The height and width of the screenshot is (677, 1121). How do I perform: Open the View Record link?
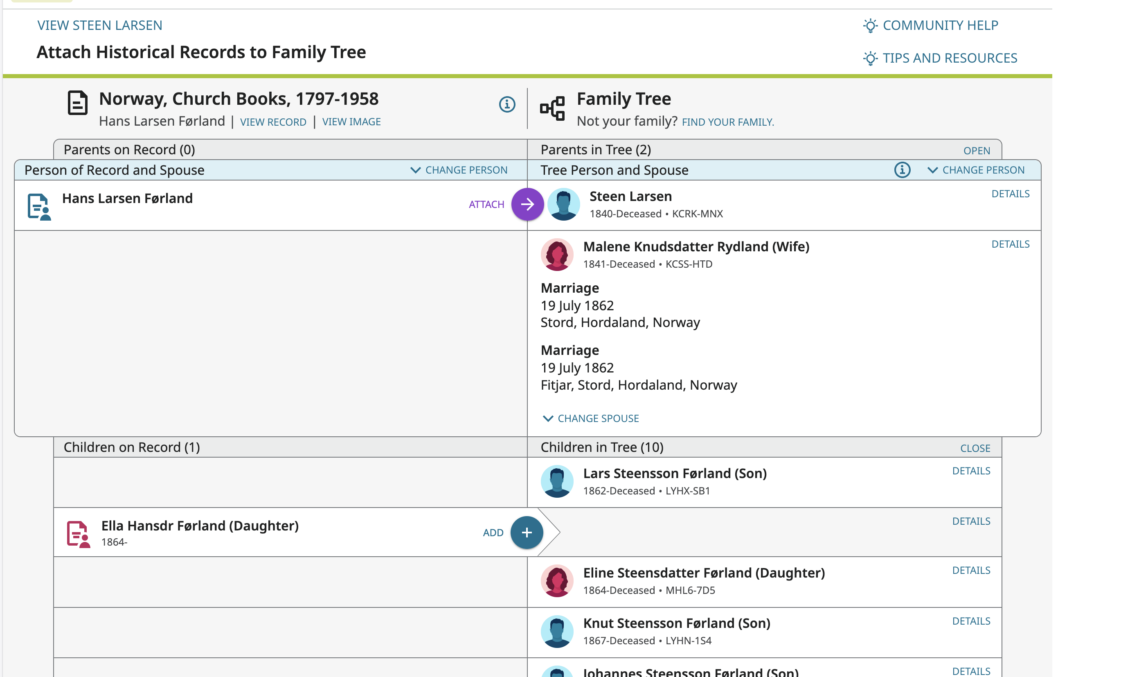[x=273, y=122]
